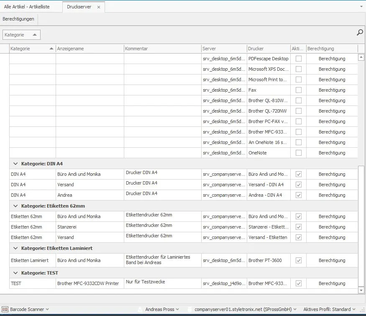The image size is (366, 316).
Task: Click Berechtigung for the TEST row
Action: pos(332,283)
